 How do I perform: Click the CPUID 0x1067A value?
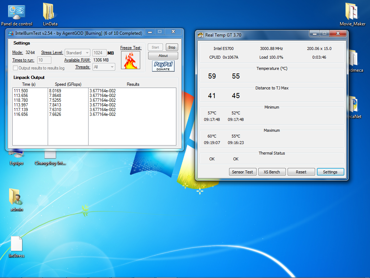tap(224, 57)
